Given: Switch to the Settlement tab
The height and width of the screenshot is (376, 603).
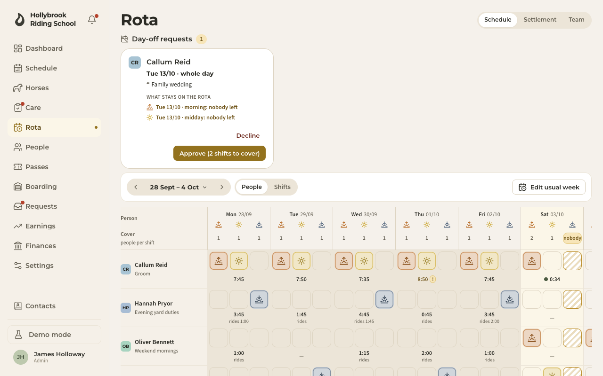Looking at the screenshot, I should (540, 20).
